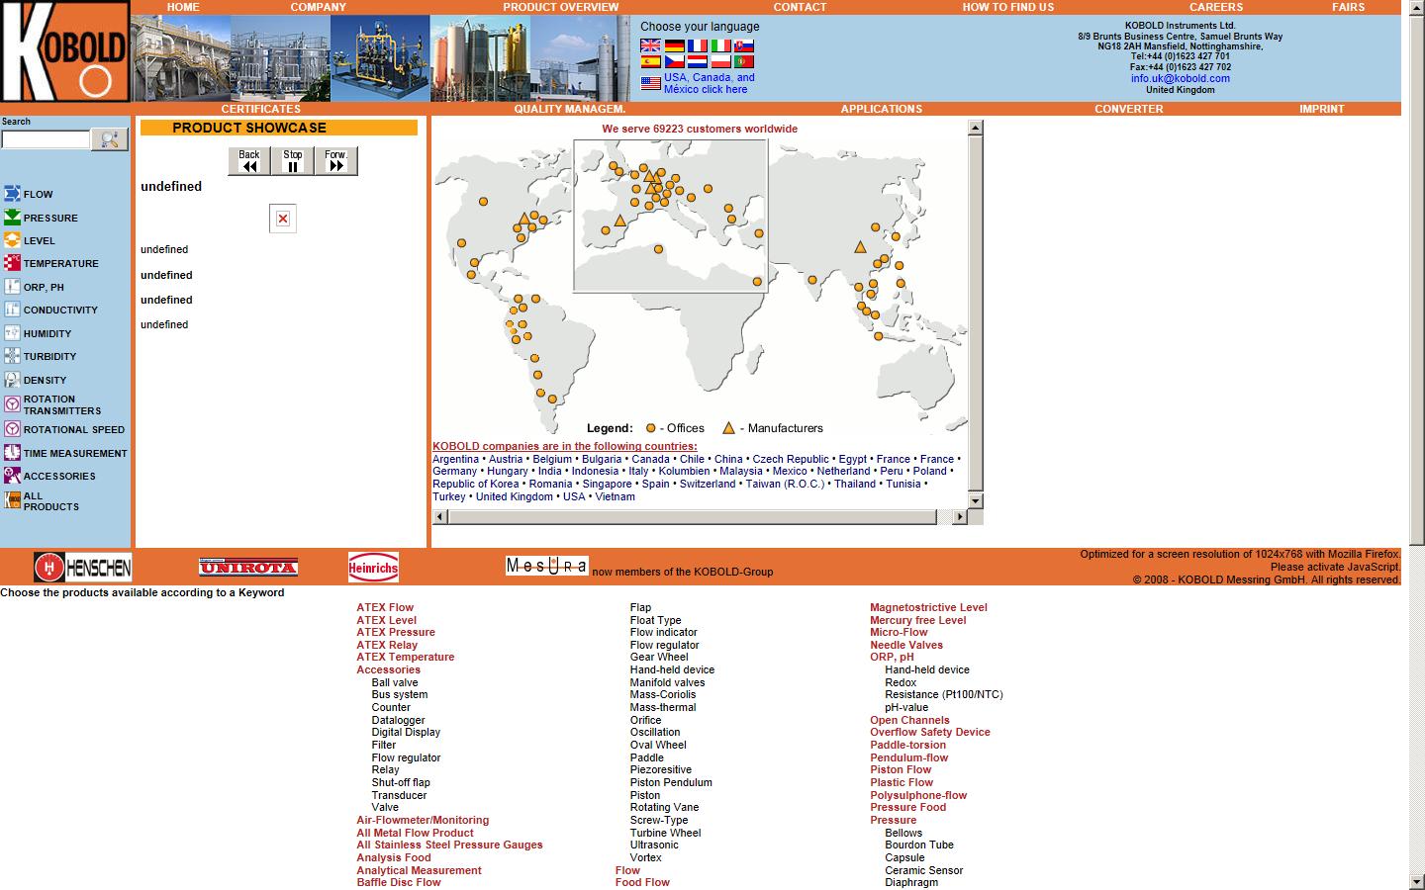Open HOW TO FIND US menu
Image resolution: width=1425 pixels, height=890 pixels.
(1008, 7)
